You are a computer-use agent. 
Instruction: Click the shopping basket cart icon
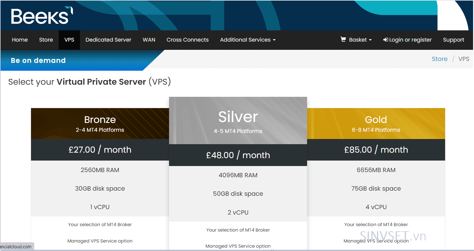tap(343, 39)
